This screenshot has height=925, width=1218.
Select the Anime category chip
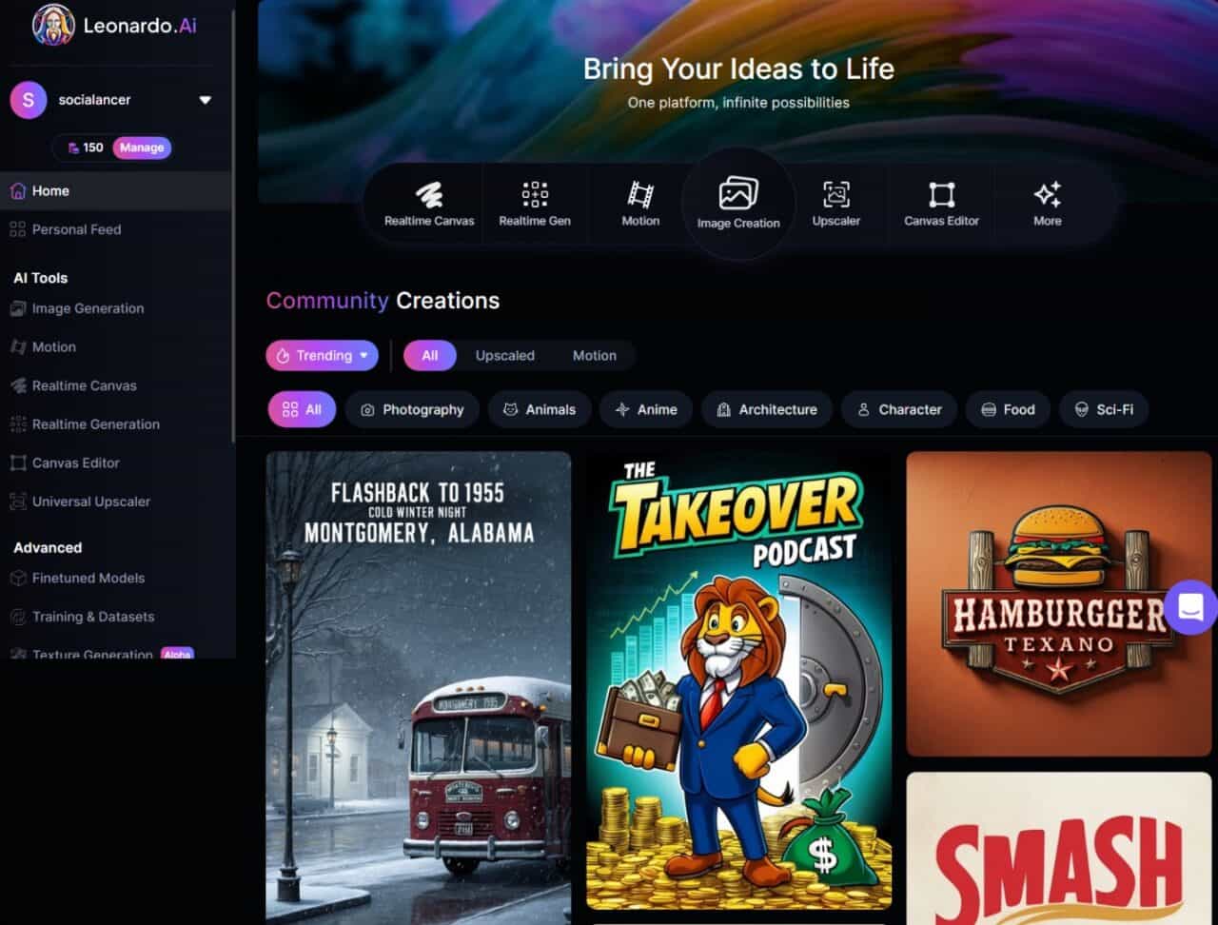tap(646, 410)
